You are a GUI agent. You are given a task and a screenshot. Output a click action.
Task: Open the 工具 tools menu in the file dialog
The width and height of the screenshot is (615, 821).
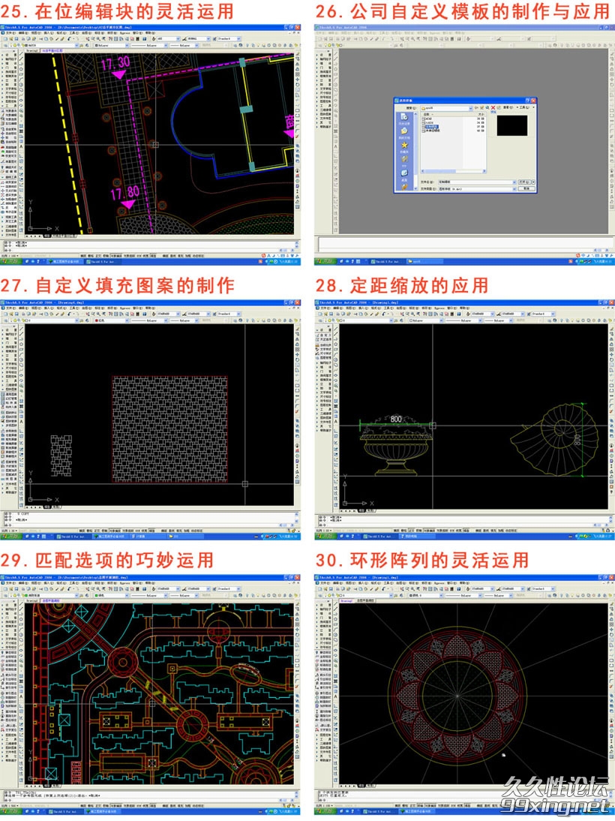click(x=523, y=108)
